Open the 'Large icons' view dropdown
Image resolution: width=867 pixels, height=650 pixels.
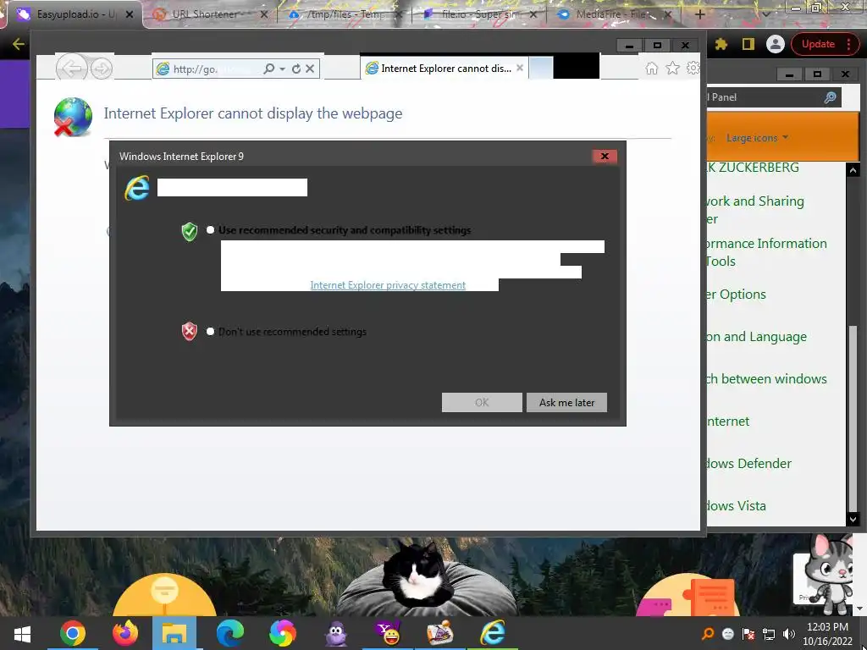point(757,138)
